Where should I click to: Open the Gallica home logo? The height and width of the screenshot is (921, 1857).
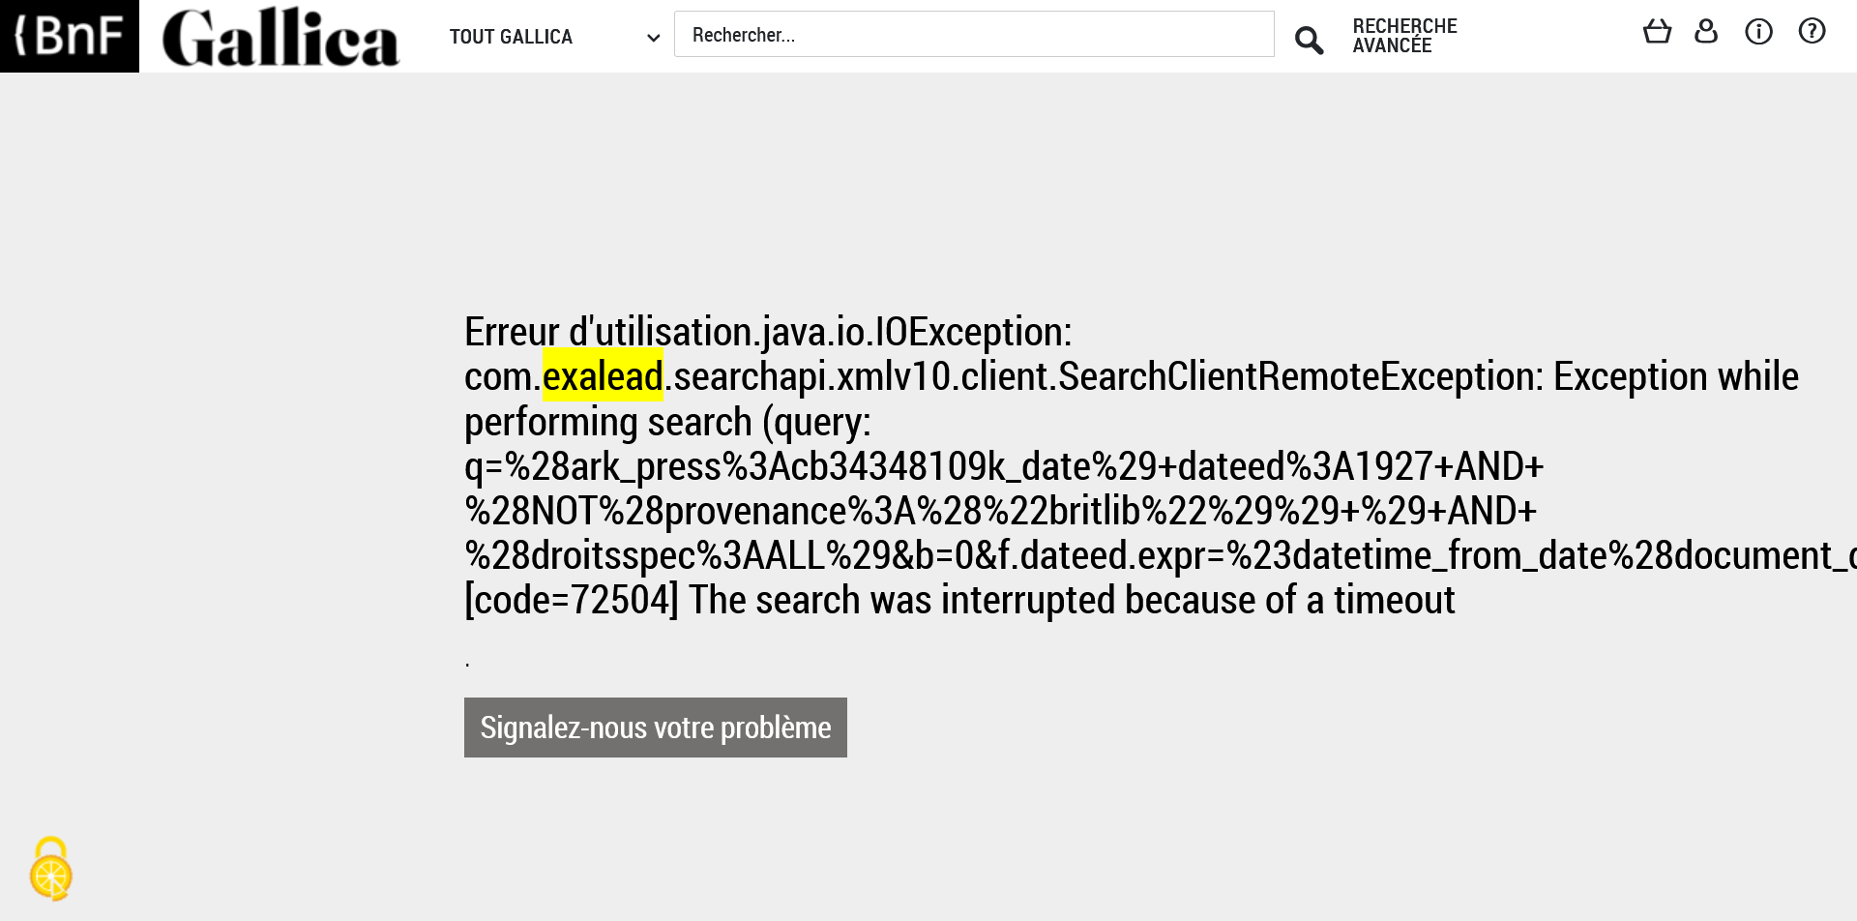point(280,38)
